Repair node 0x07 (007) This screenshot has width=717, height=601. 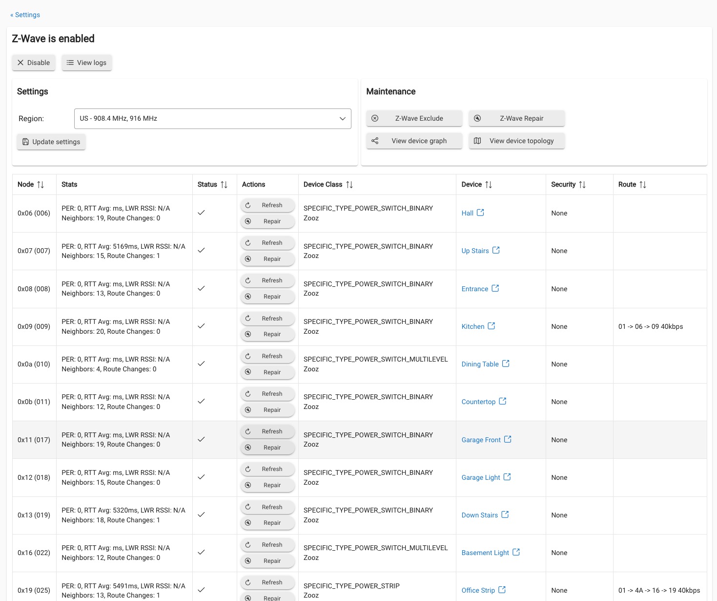tap(268, 259)
